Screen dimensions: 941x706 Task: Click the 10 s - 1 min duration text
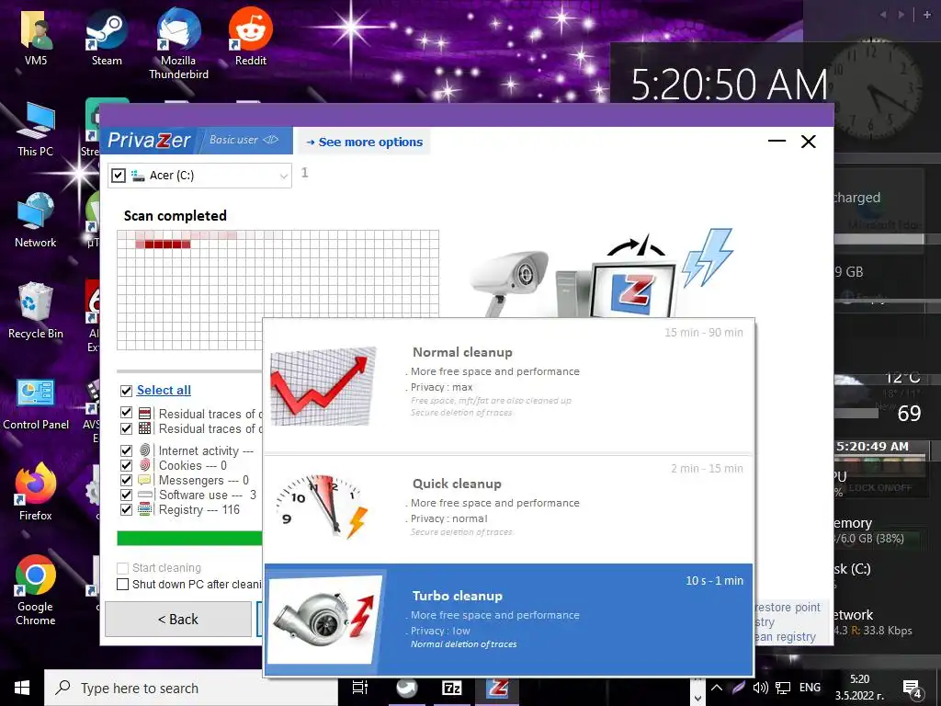tap(714, 581)
